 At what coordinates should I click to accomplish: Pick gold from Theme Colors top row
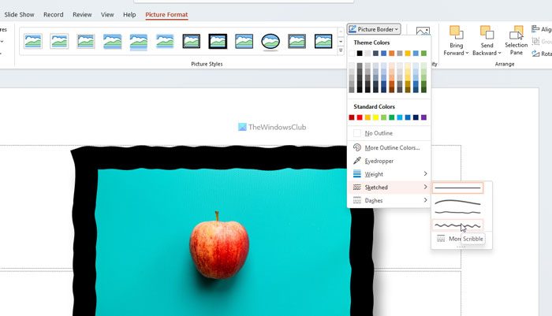[408, 54]
